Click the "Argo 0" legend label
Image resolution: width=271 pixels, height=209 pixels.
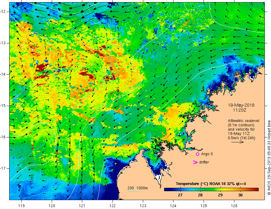(207, 154)
